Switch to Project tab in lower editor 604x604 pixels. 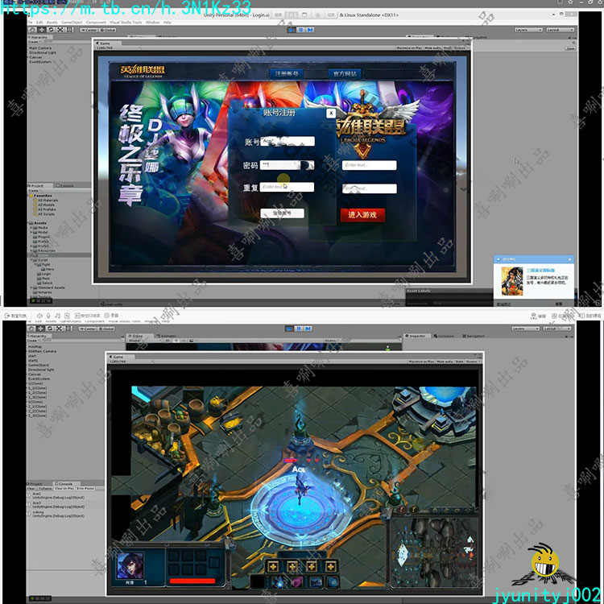(x=35, y=483)
